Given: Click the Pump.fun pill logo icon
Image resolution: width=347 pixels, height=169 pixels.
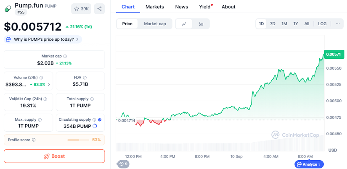Looking at the screenshot, I should (8, 9).
